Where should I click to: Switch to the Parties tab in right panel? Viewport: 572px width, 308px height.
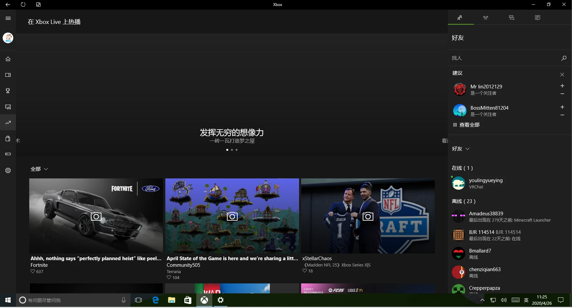(485, 18)
